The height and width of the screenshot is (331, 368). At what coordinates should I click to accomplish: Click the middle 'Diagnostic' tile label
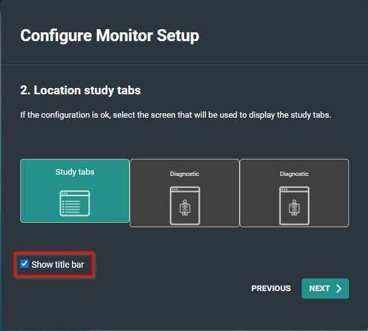[x=185, y=174]
